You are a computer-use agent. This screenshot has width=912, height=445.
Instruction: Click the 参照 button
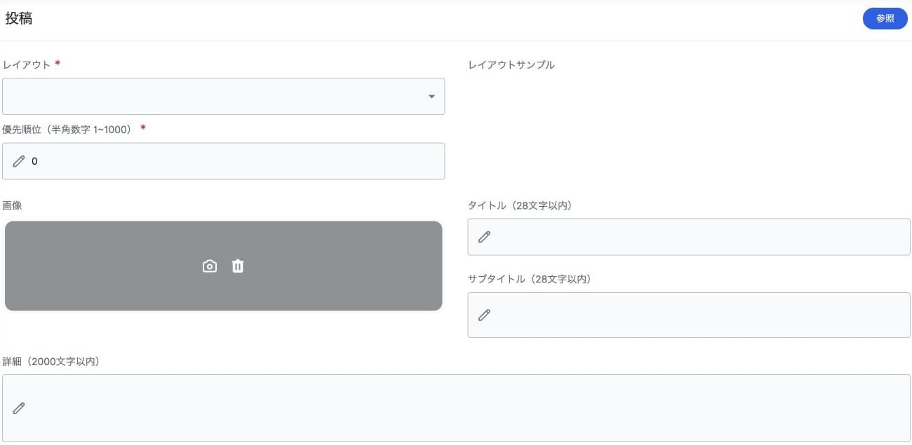pos(885,19)
